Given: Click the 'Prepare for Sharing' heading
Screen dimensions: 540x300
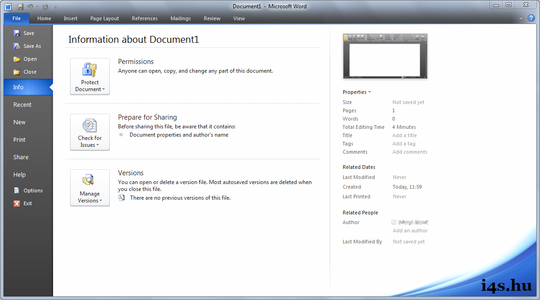Looking at the screenshot, I should pos(148,117).
